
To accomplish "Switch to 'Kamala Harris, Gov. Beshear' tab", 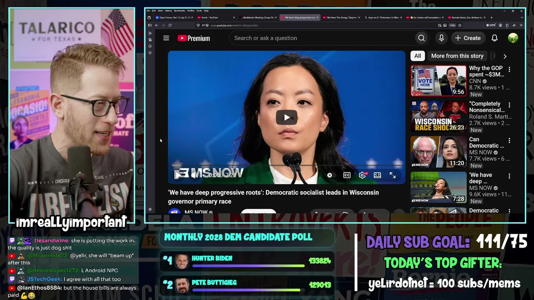I will tap(466, 17).
